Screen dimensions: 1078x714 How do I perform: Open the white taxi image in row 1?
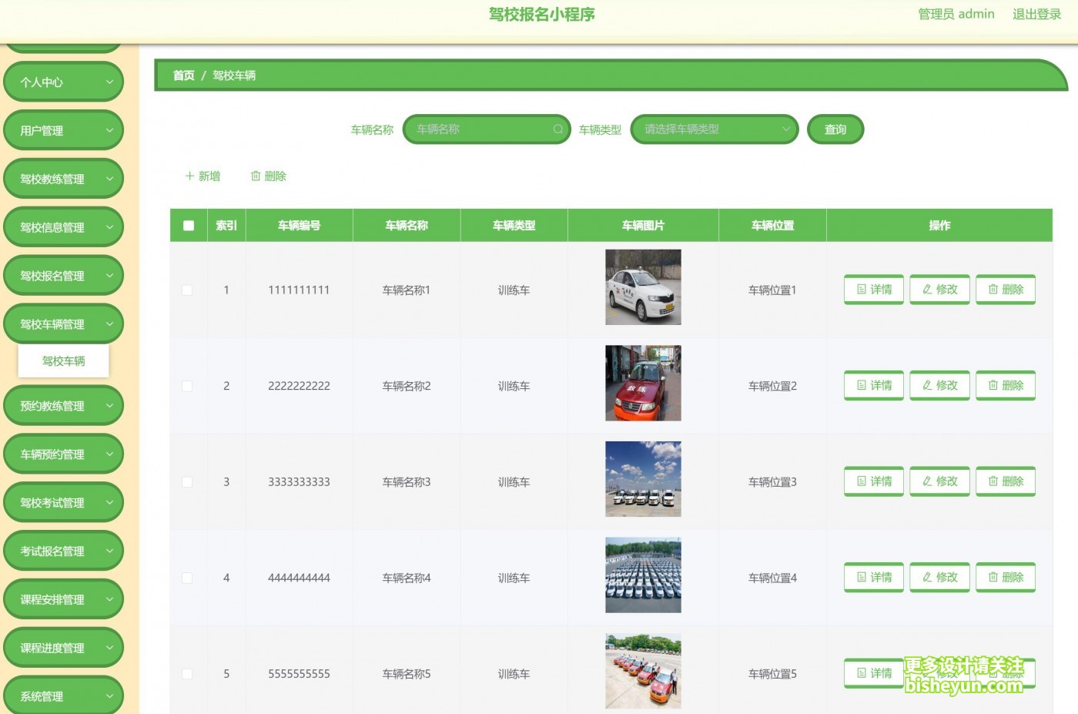[643, 287]
